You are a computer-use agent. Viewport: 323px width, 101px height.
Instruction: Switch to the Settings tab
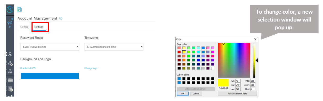39,27
